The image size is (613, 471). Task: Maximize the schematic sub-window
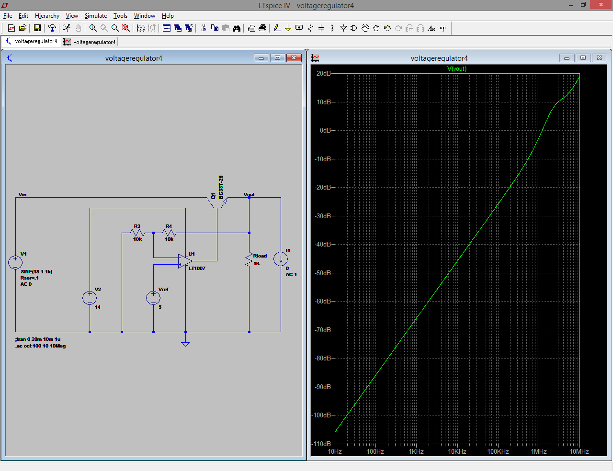point(277,58)
